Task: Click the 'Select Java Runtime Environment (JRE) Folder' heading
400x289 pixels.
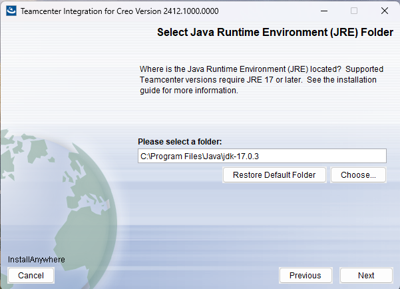Action: (275, 33)
